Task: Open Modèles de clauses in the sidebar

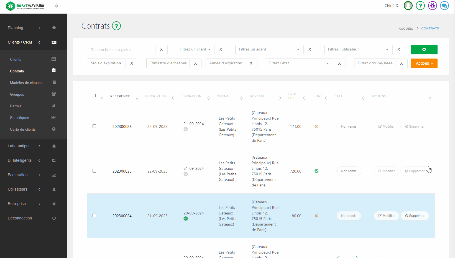Action: click(26, 83)
